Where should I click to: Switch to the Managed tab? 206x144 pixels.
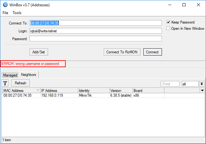pyautogui.click(x=10, y=75)
